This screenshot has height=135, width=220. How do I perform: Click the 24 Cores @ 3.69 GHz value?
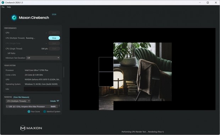pos(34,75)
